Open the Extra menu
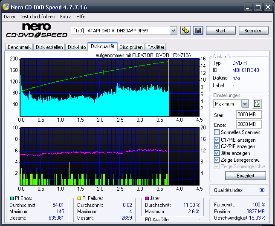The height and width of the screenshot is (226, 275). 66,17
